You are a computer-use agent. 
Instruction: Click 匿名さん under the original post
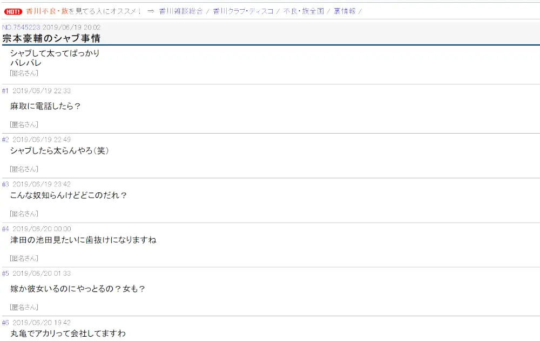(24, 73)
